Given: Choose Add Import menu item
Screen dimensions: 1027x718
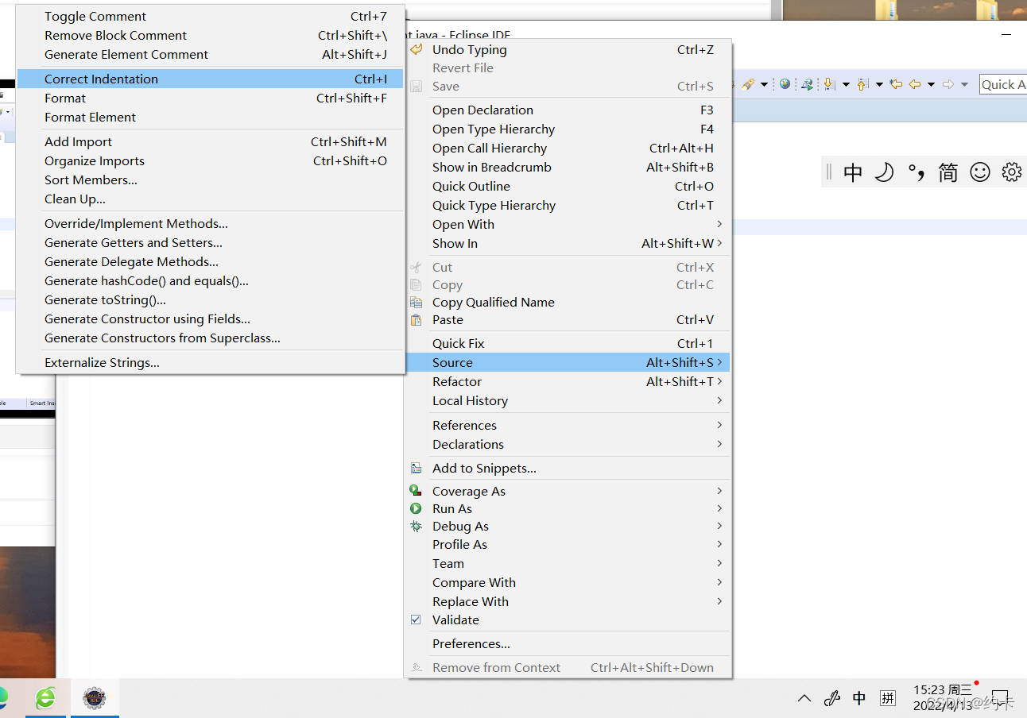Looking at the screenshot, I should (x=210, y=142).
